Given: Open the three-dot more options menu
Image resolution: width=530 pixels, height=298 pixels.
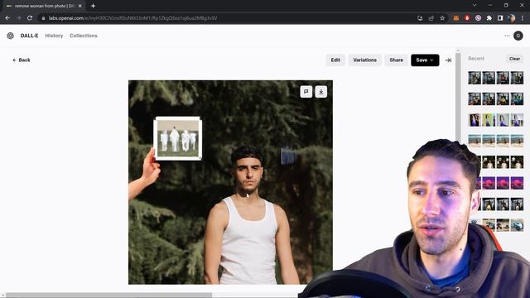Looking at the screenshot, I should point(507,36).
